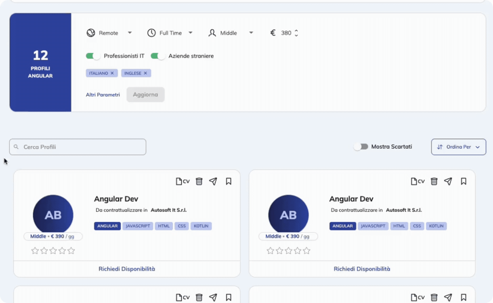Bookmark the second Angular Dev profile

(464, 181)
